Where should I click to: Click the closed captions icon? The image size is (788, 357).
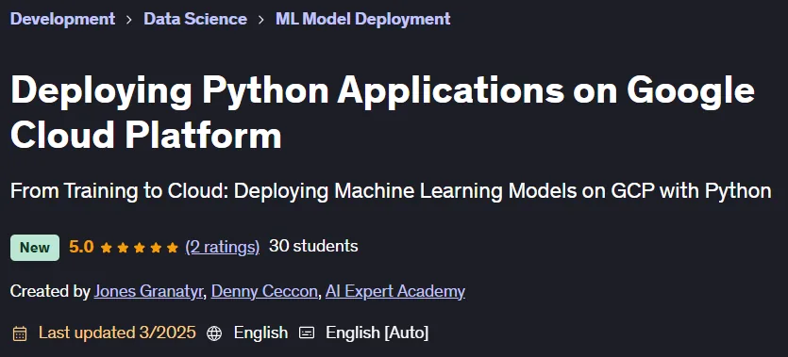307,333
